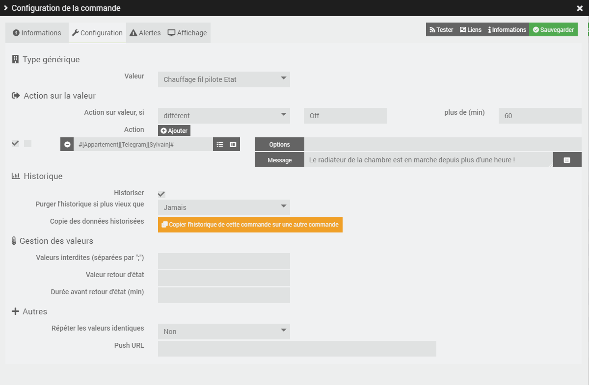Click the 'Type générique' section heading
The width and height of the screenshot is (589, 385).
coord(46,59)
